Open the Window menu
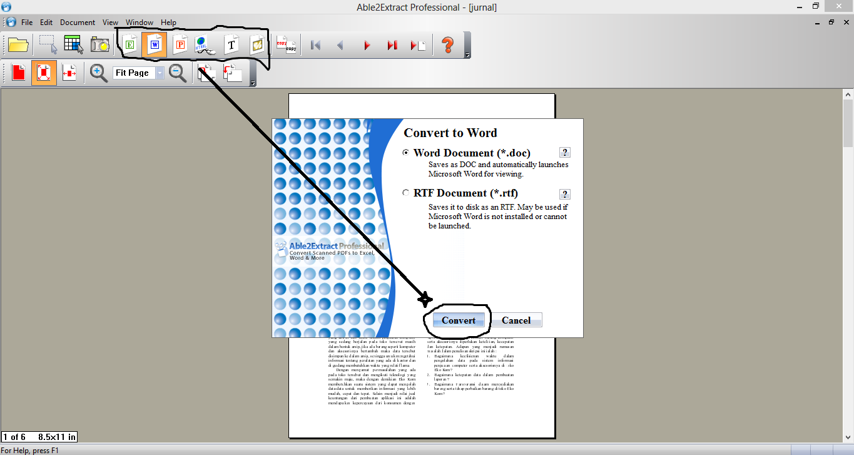854x455 pixels. click(140, 22)
